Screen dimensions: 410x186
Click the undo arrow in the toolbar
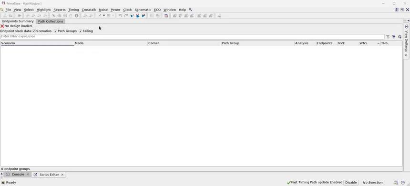[x=120, y=16]
